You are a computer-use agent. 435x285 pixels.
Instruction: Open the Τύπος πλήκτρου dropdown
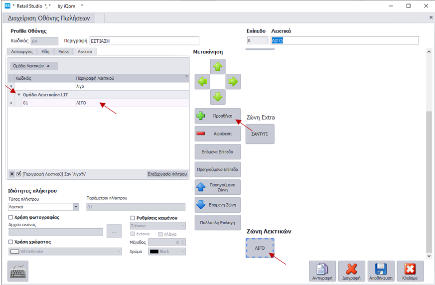tap(76, 207)
